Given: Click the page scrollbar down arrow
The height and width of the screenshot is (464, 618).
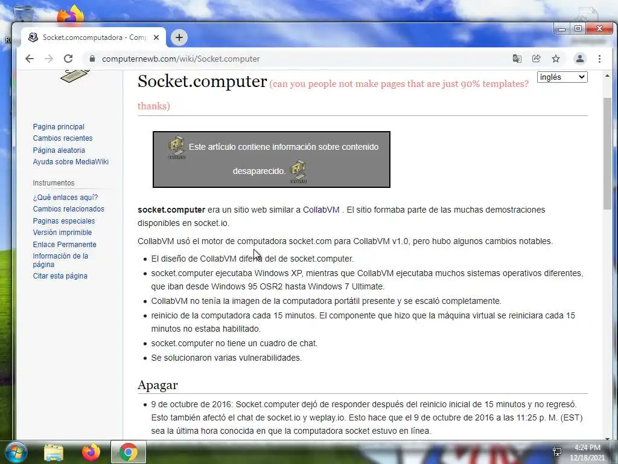Looking at the screenshot, I should point(607,437).
